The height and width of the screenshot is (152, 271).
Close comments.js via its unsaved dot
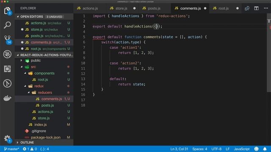tap(205, 8)
